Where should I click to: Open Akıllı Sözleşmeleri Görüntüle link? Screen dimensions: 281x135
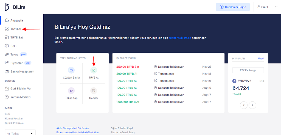click(72, 128)
